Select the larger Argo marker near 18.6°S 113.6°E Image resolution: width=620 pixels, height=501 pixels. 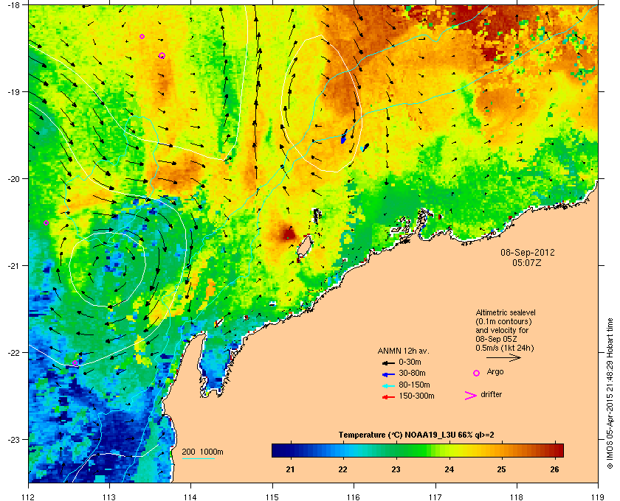[162, 56]
